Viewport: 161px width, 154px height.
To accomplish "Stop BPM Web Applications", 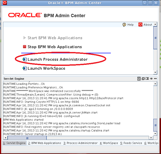I will [55, 47].
